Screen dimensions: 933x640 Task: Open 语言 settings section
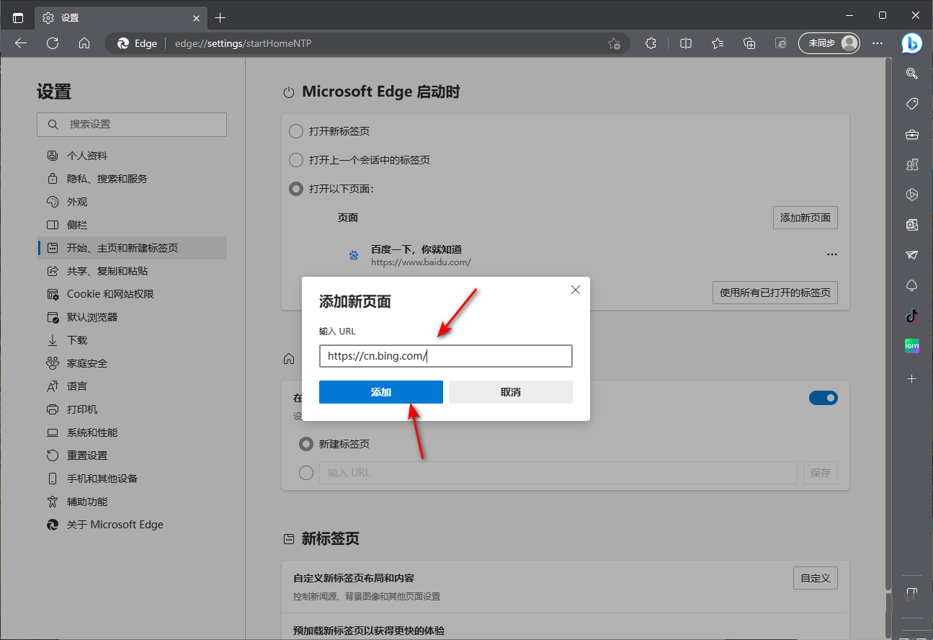[x=132, y=386]
